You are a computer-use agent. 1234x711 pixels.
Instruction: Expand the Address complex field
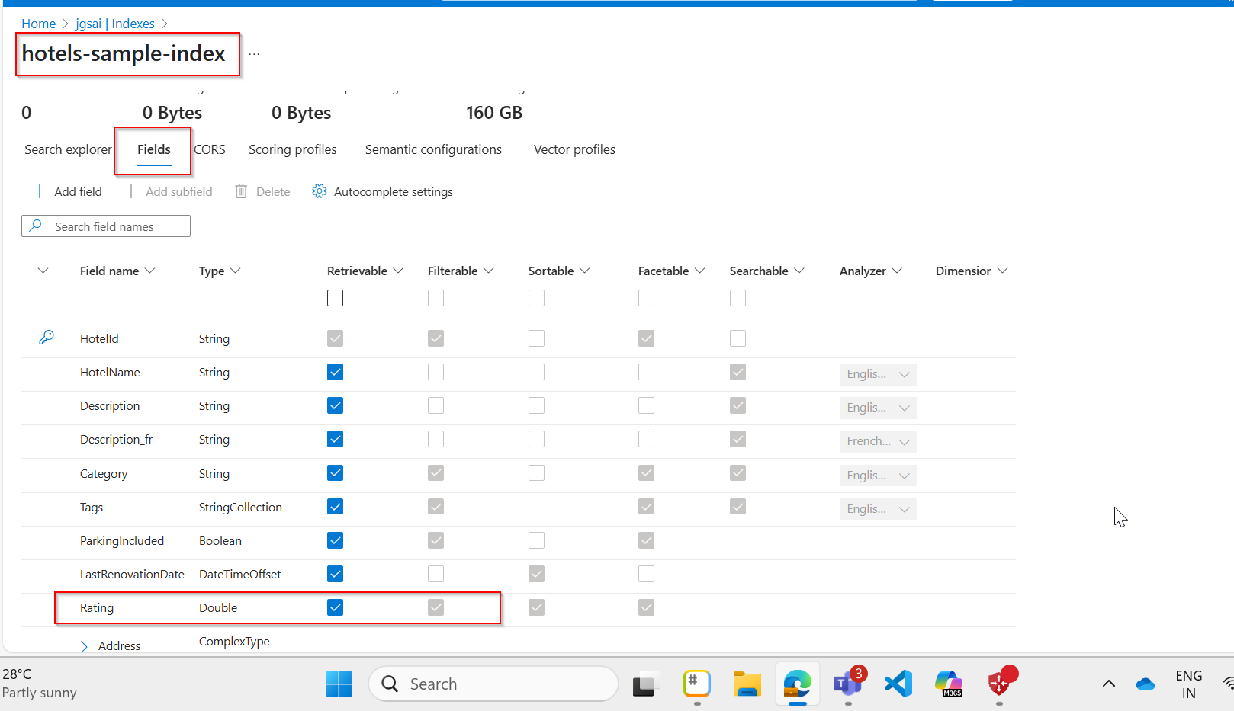point(85,645)
